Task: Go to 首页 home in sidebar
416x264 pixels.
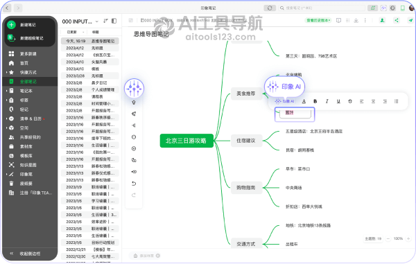Action: coord(24,63)
